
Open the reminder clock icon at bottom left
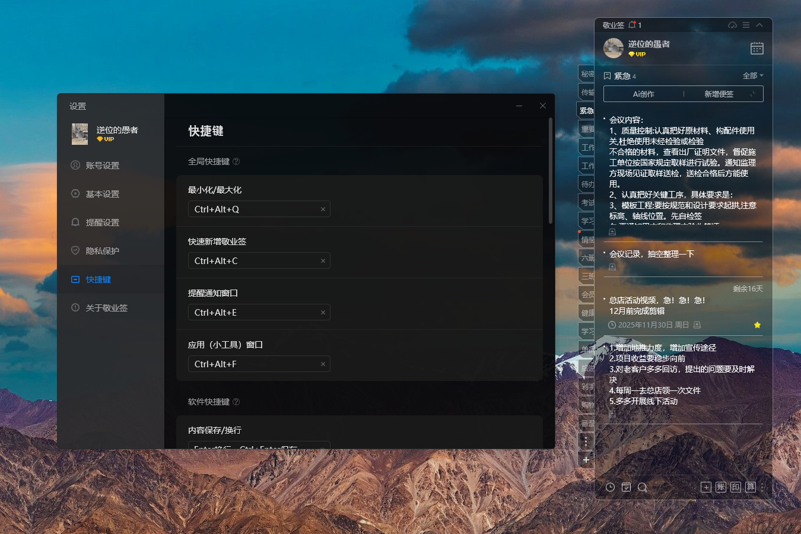[x=610, y=487]
